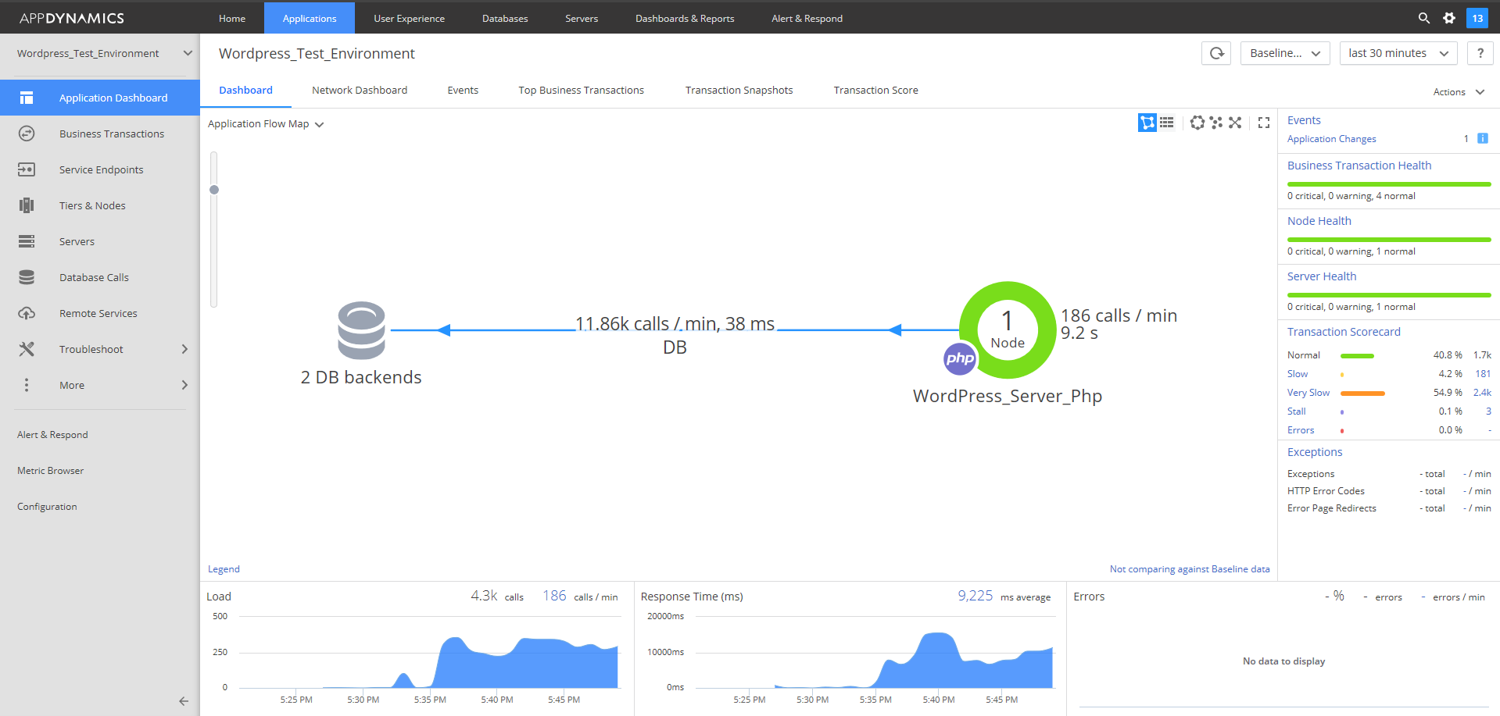Open settings gear in top bar
The width and height of the screenshot is (1500, 716).
1449,17
